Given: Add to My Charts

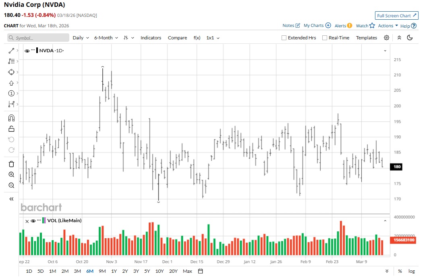Looking at the screenshot, I should pos(317,25).
